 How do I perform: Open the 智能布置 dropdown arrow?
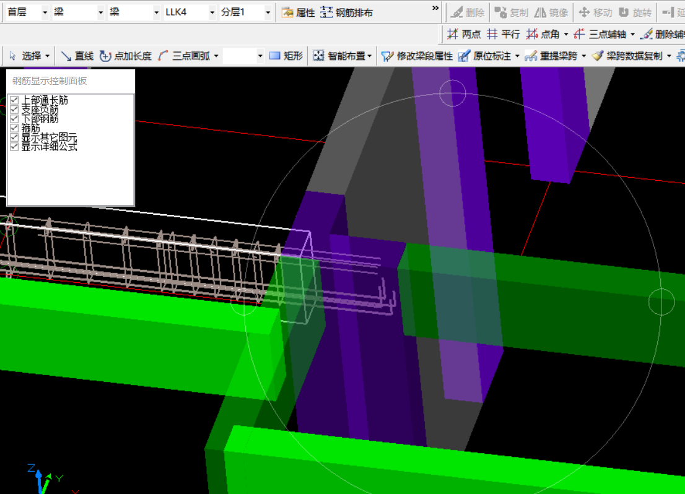click(x=370, y=56)
